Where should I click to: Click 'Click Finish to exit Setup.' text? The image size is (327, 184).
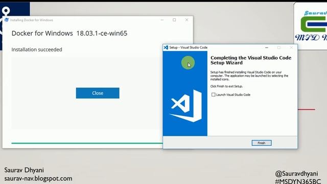coord(226,86)
